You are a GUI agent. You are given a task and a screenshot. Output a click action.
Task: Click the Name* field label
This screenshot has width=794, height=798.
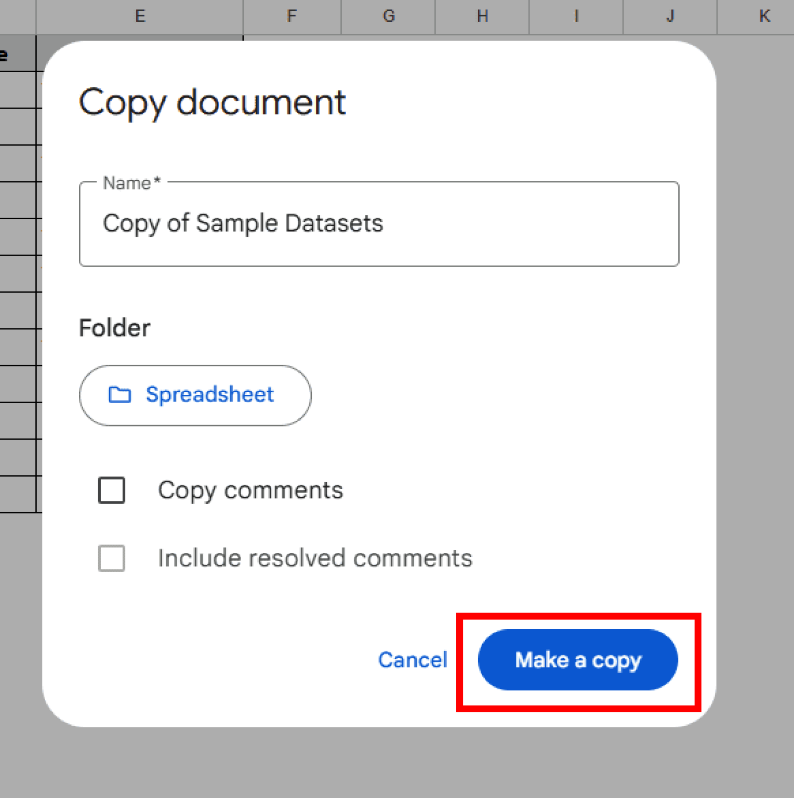(x=131, y=183)
